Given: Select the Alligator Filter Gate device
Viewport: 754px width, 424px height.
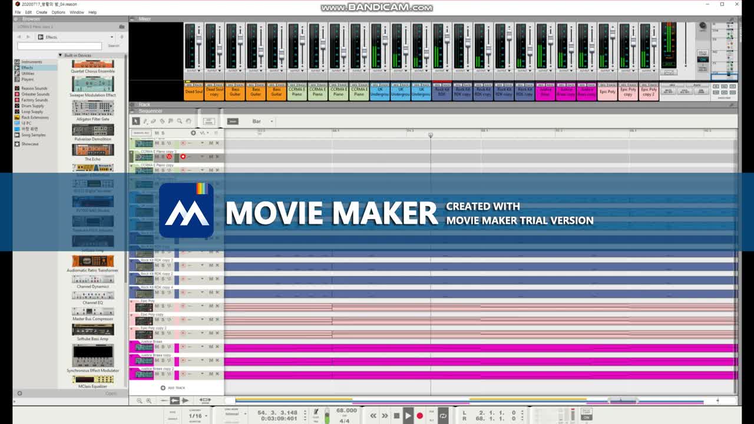Looking at the screenshot, I should coord(92,111).
